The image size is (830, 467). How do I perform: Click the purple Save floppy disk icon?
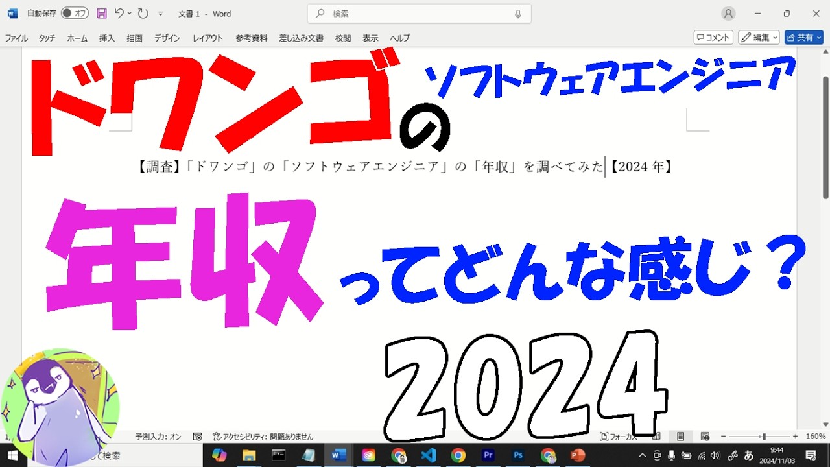point(101,14)
